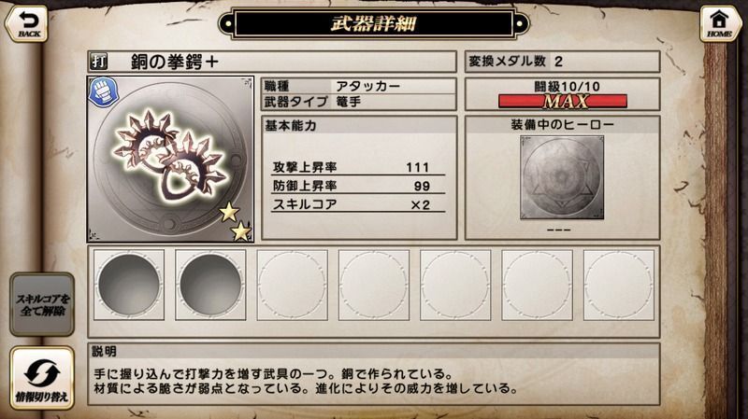
Task: Tap the BACK arrow button
Action: tap(26, 23)
